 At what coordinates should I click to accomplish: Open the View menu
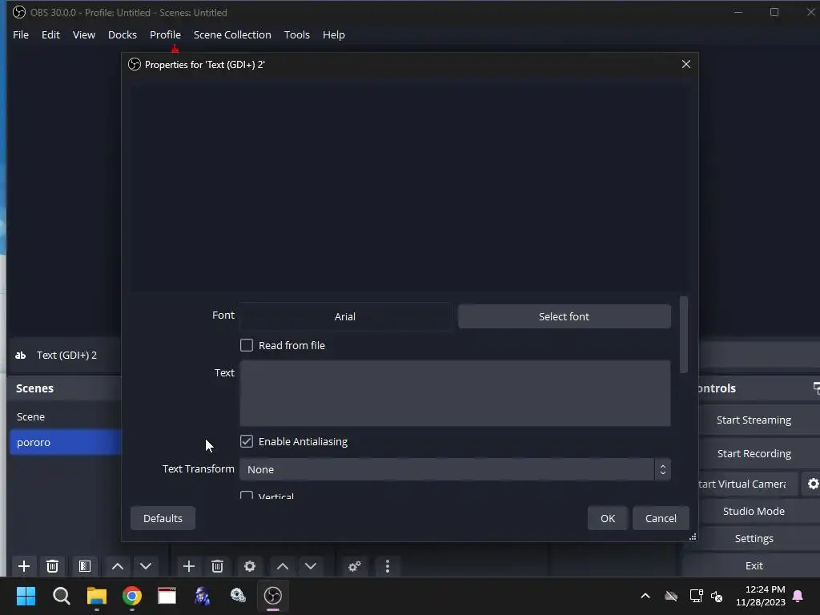click(83, 34)
